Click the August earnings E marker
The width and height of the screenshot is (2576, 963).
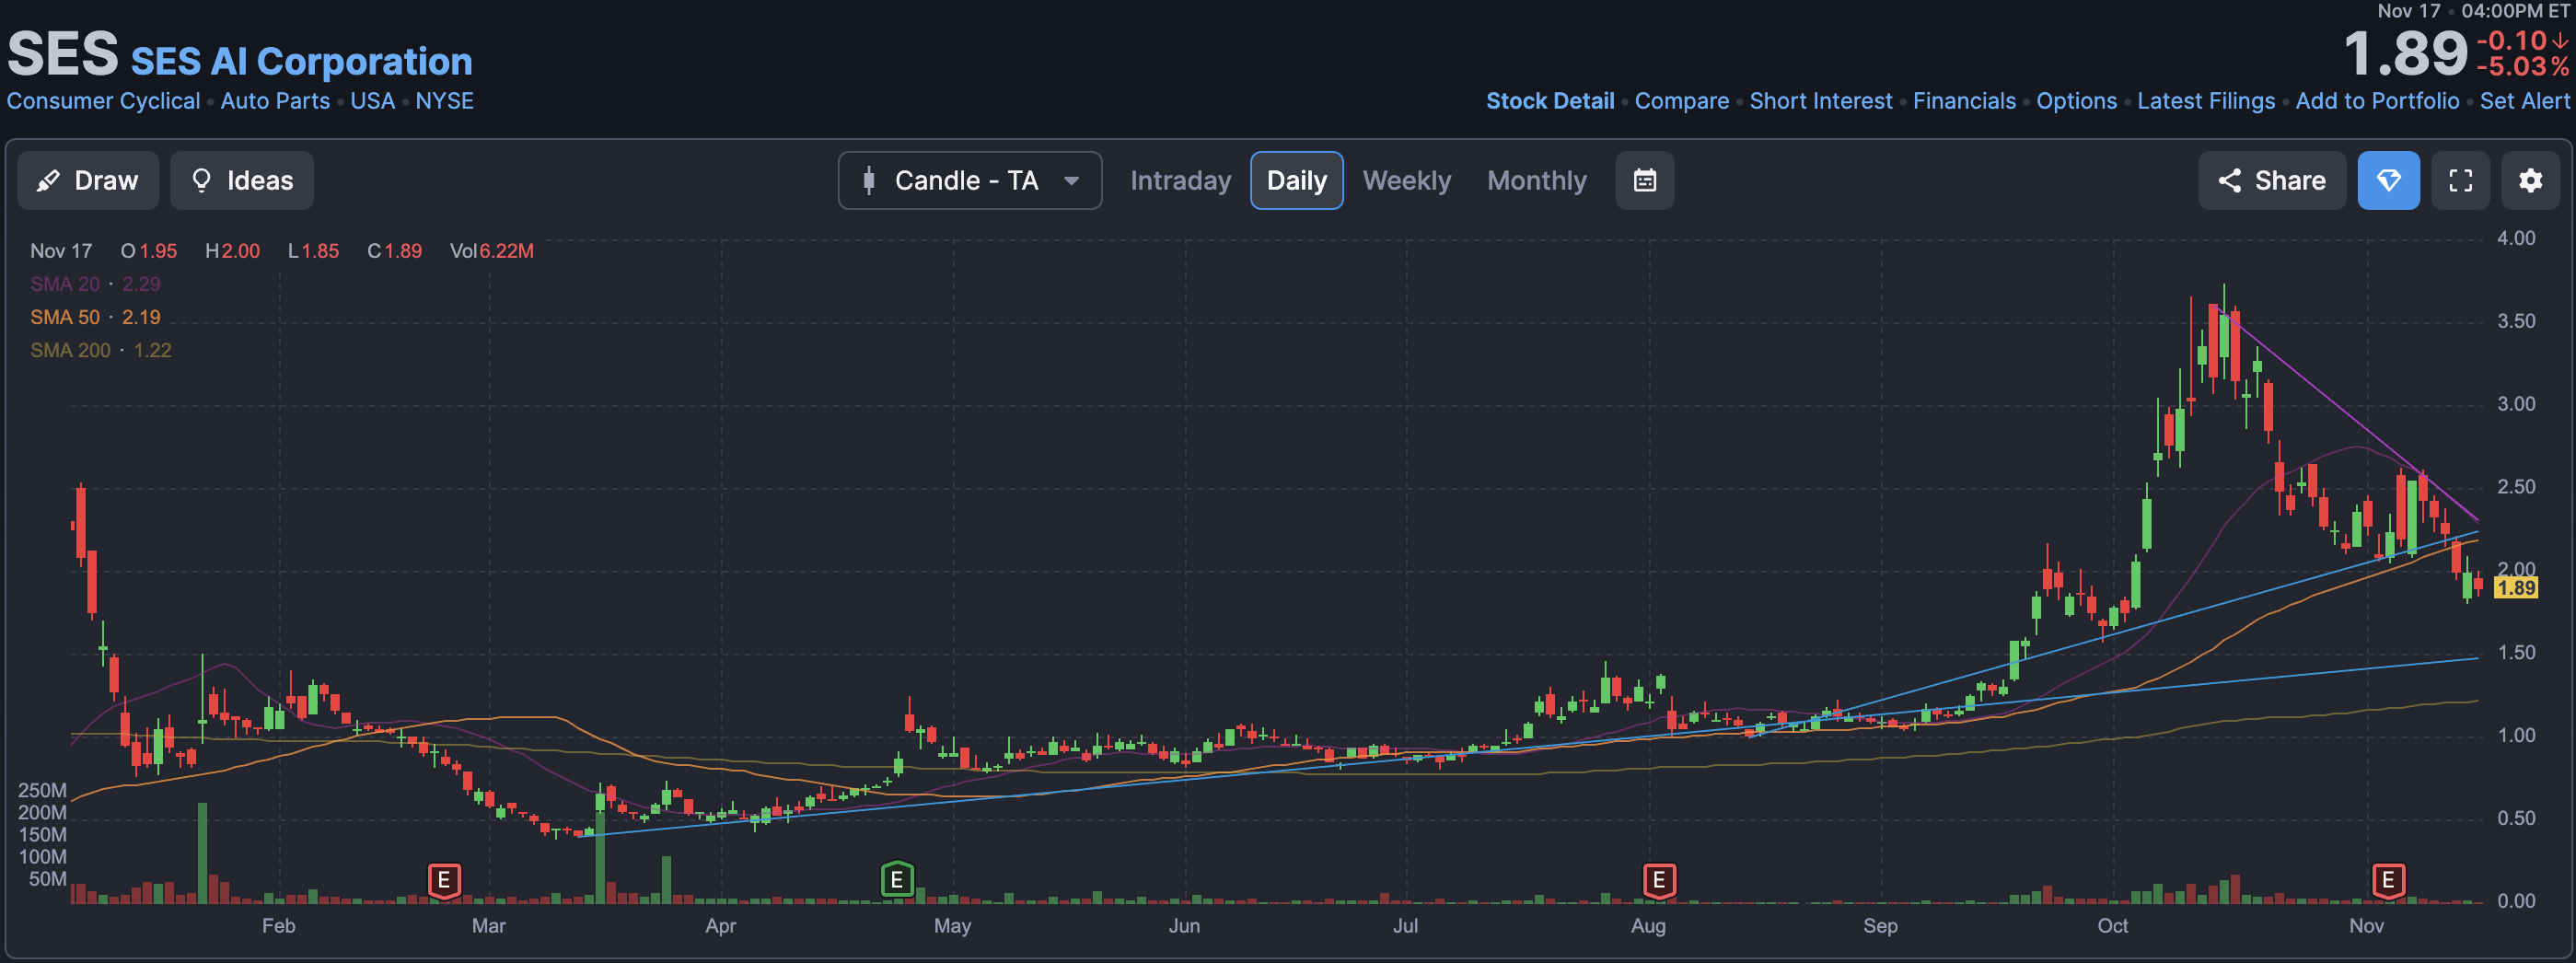pyautogui.click(x=1659, y=881)
